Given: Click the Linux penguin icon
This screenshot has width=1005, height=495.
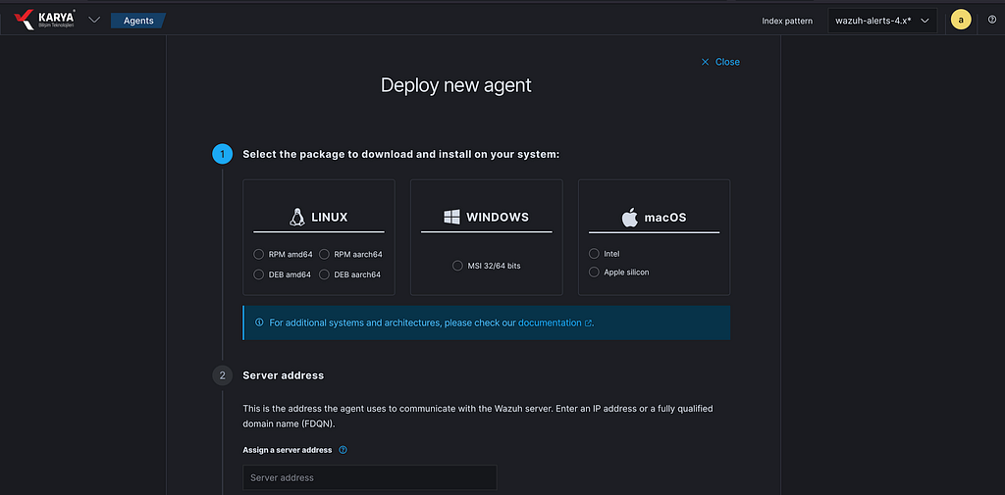Looking at the screenshot, I should 296,217.
